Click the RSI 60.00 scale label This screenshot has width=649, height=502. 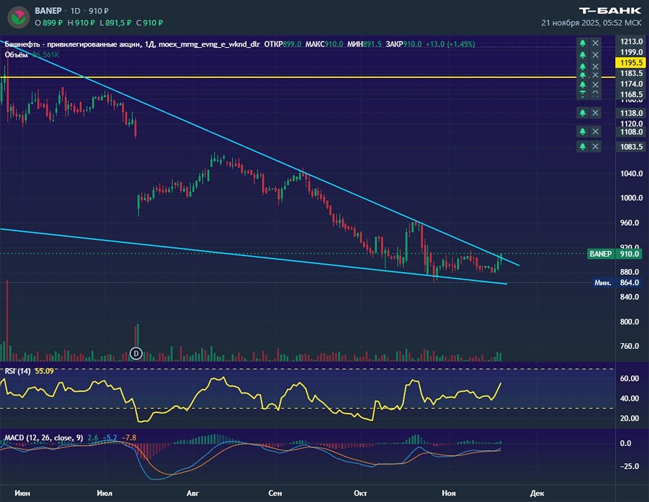click(629, 378)
